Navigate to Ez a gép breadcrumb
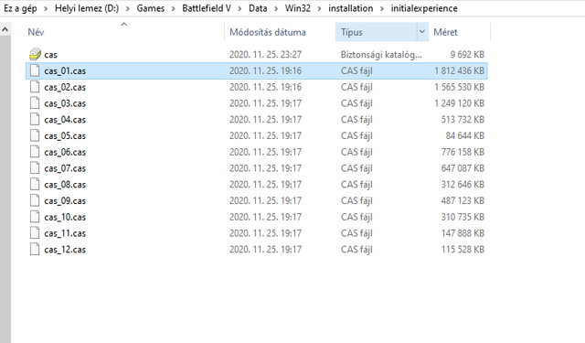Screen dimensions: 585x343 [20, 8]
